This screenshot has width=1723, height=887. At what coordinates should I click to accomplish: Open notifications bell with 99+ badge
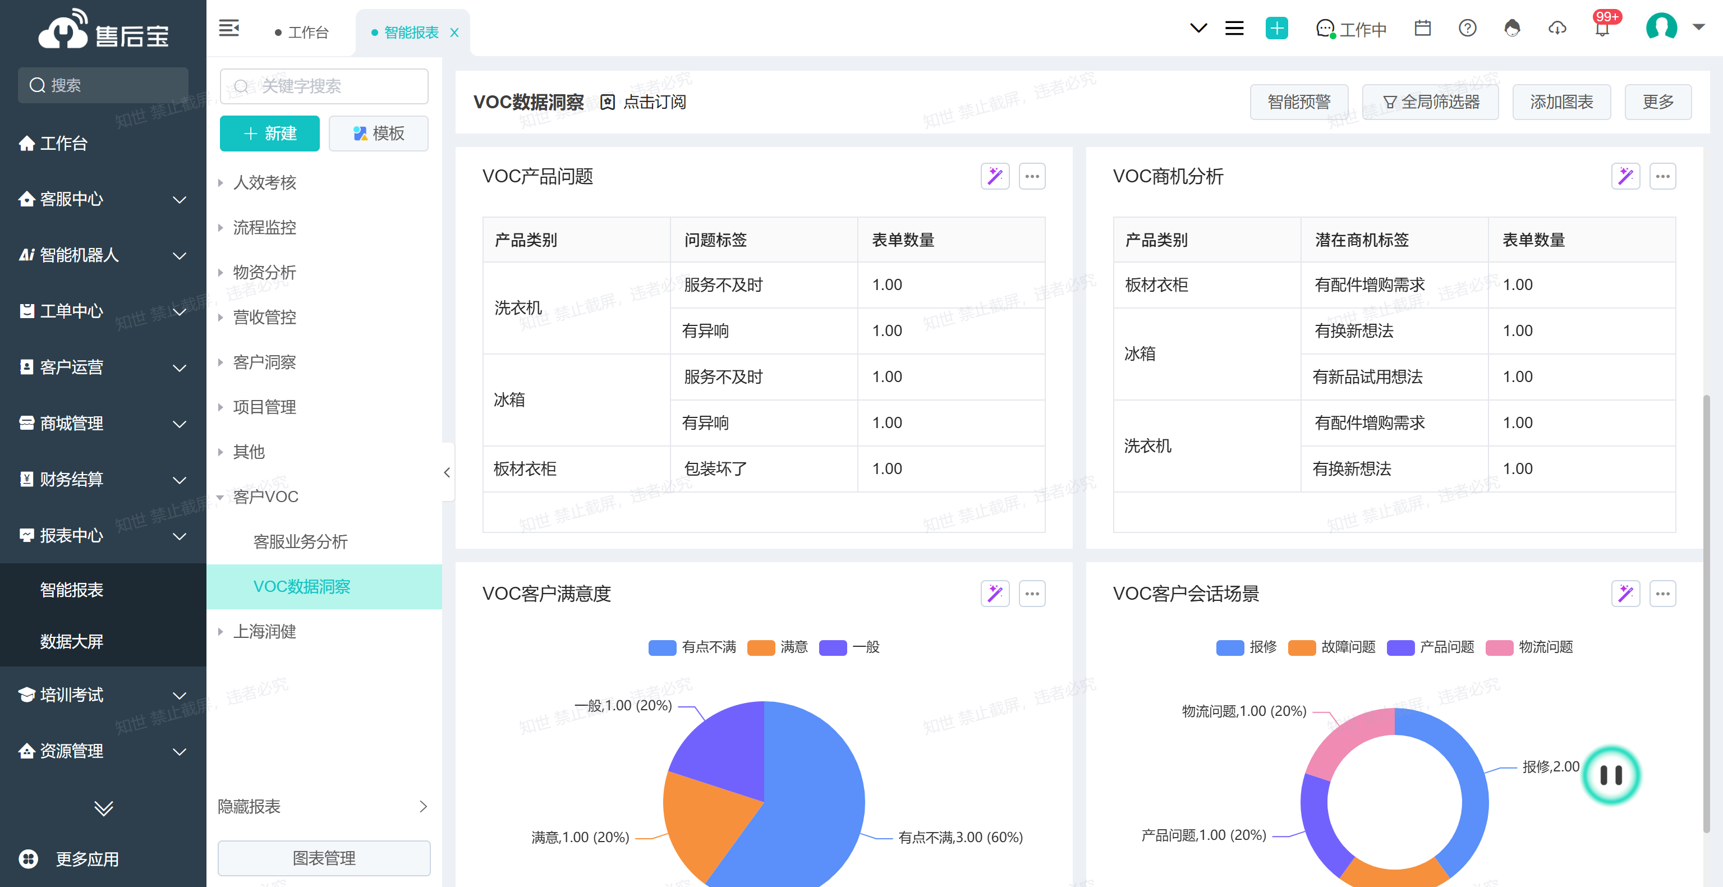point(1602,27)
